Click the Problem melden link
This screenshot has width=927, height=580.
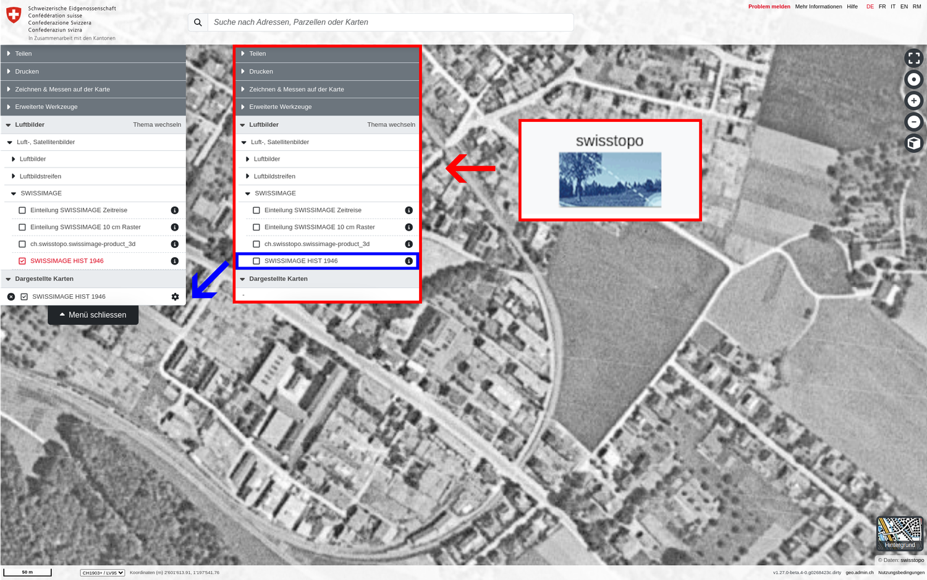pos(769,7)
